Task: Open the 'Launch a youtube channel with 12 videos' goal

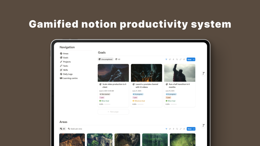Action: (147, 86)
